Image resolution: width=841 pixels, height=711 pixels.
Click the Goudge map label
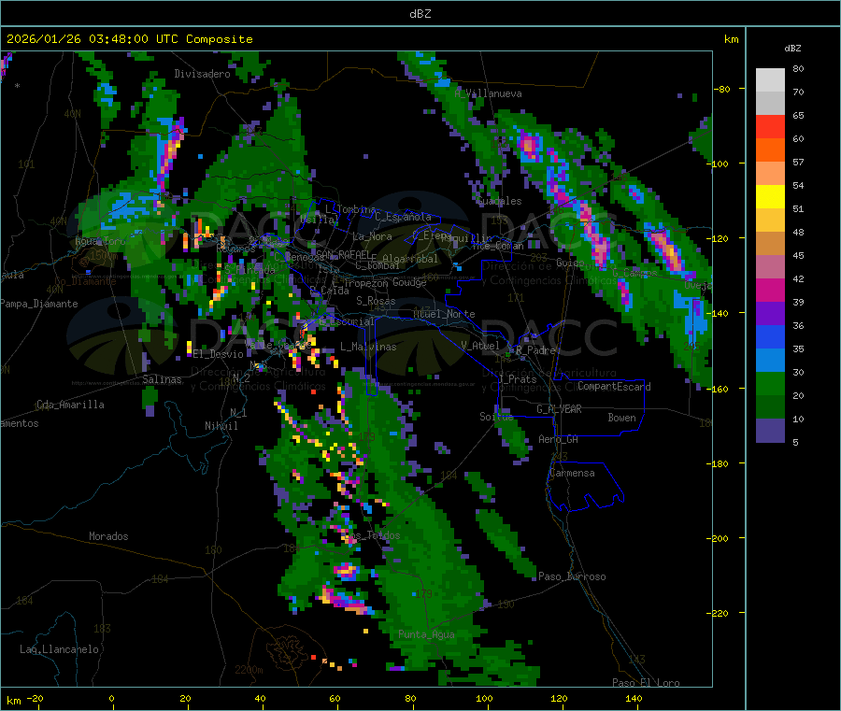409,282
